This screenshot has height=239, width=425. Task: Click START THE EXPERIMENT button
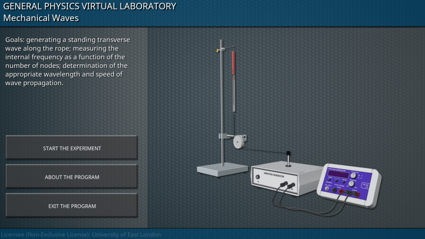click(72, 148)
